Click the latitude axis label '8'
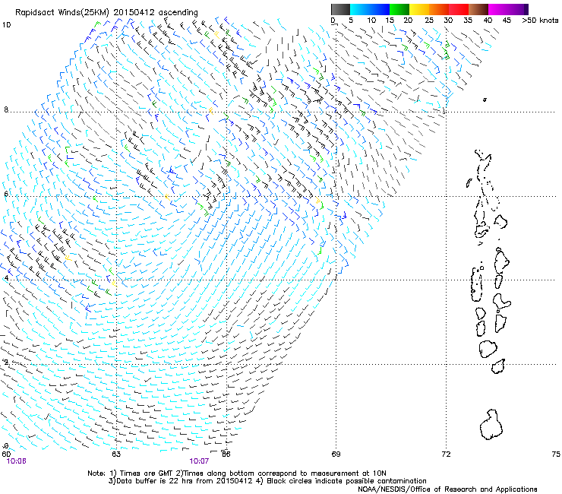 tap(6, 109)
